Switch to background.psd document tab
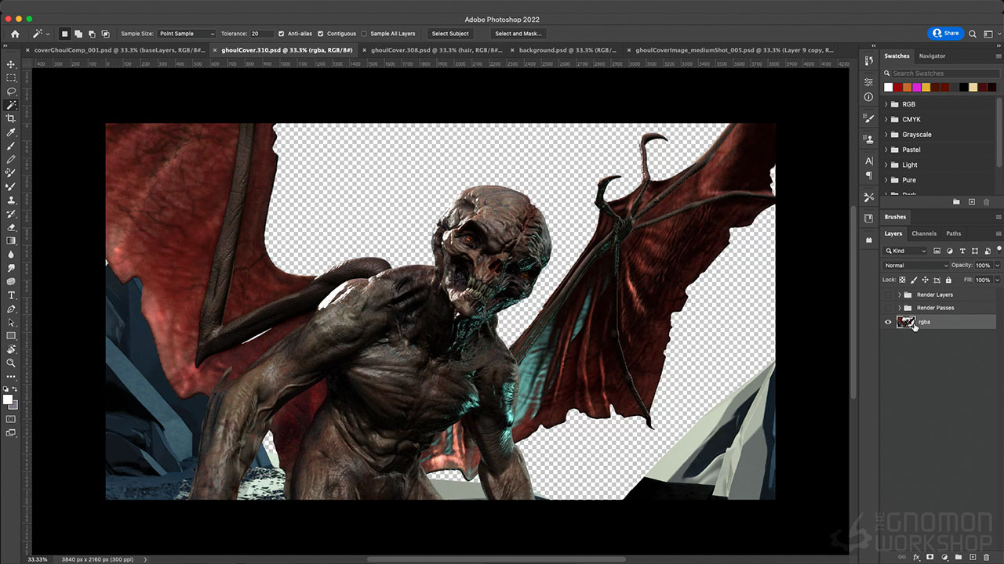Image resolution: width=1004 pixels, height=564 pixels. coord(567,50)
